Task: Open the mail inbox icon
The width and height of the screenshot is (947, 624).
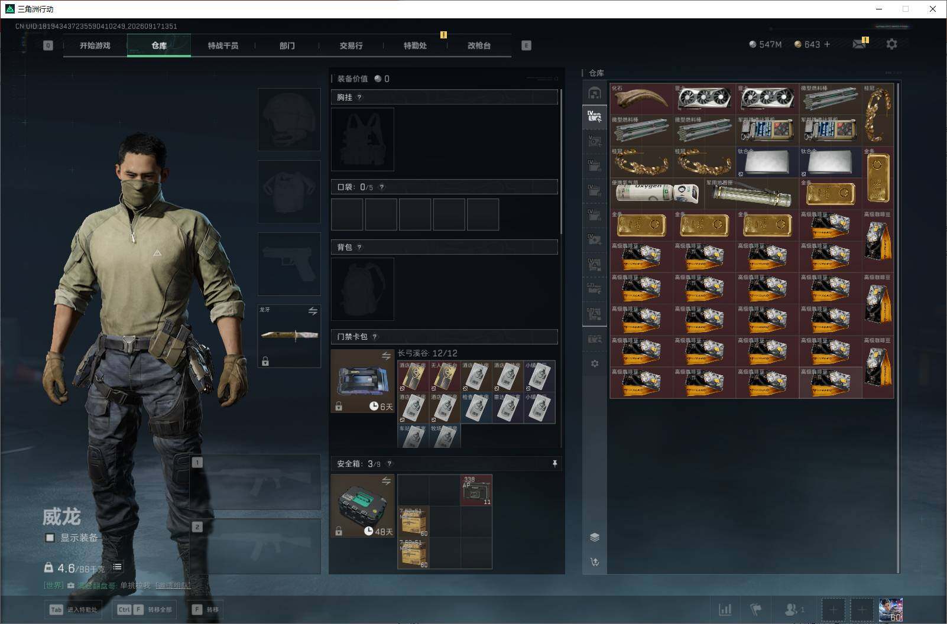Action: click(x=860, y=44)
